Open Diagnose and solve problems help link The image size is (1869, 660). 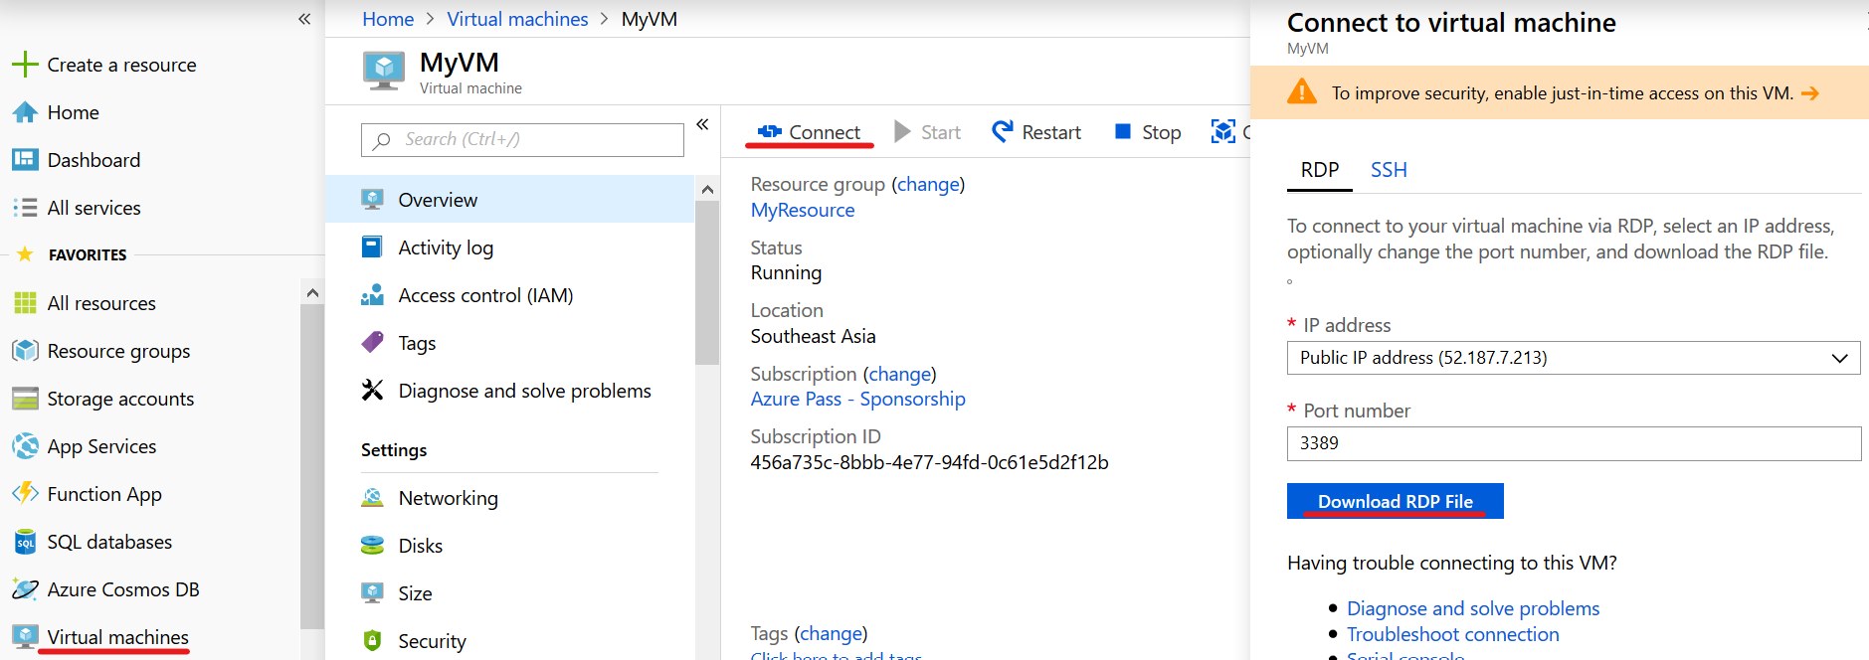[x=1473, y=608]
